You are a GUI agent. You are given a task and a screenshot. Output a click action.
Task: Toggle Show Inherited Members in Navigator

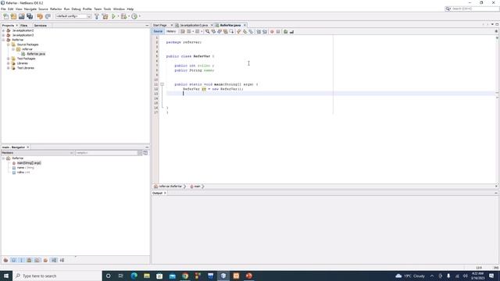(x=5, y=260)
